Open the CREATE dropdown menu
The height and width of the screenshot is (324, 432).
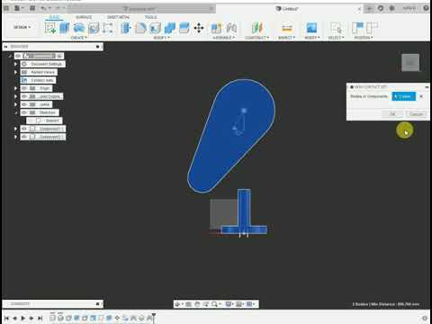78,38
